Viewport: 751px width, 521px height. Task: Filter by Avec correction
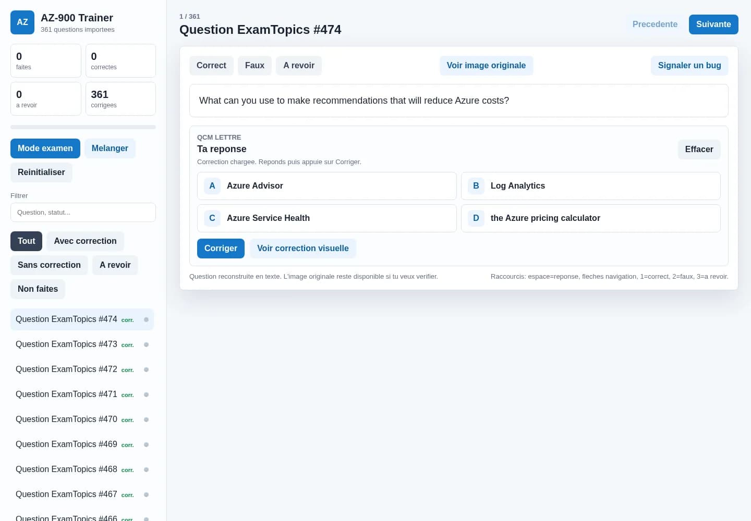[85, 241]
